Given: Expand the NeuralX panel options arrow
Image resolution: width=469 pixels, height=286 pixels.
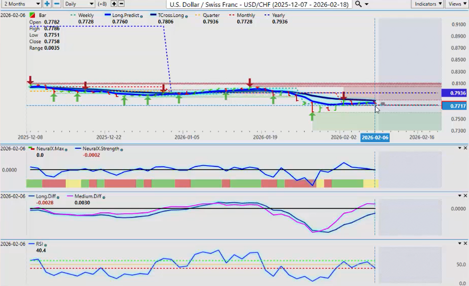Looking at the screenshot, I should (x=459, y=148).
